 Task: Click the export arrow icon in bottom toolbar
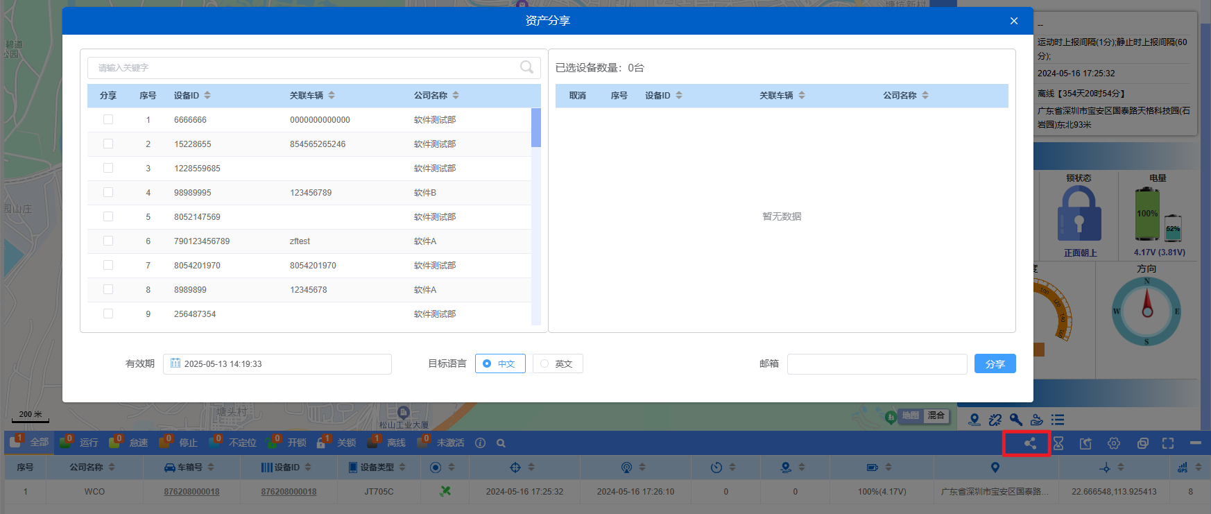1086,443
